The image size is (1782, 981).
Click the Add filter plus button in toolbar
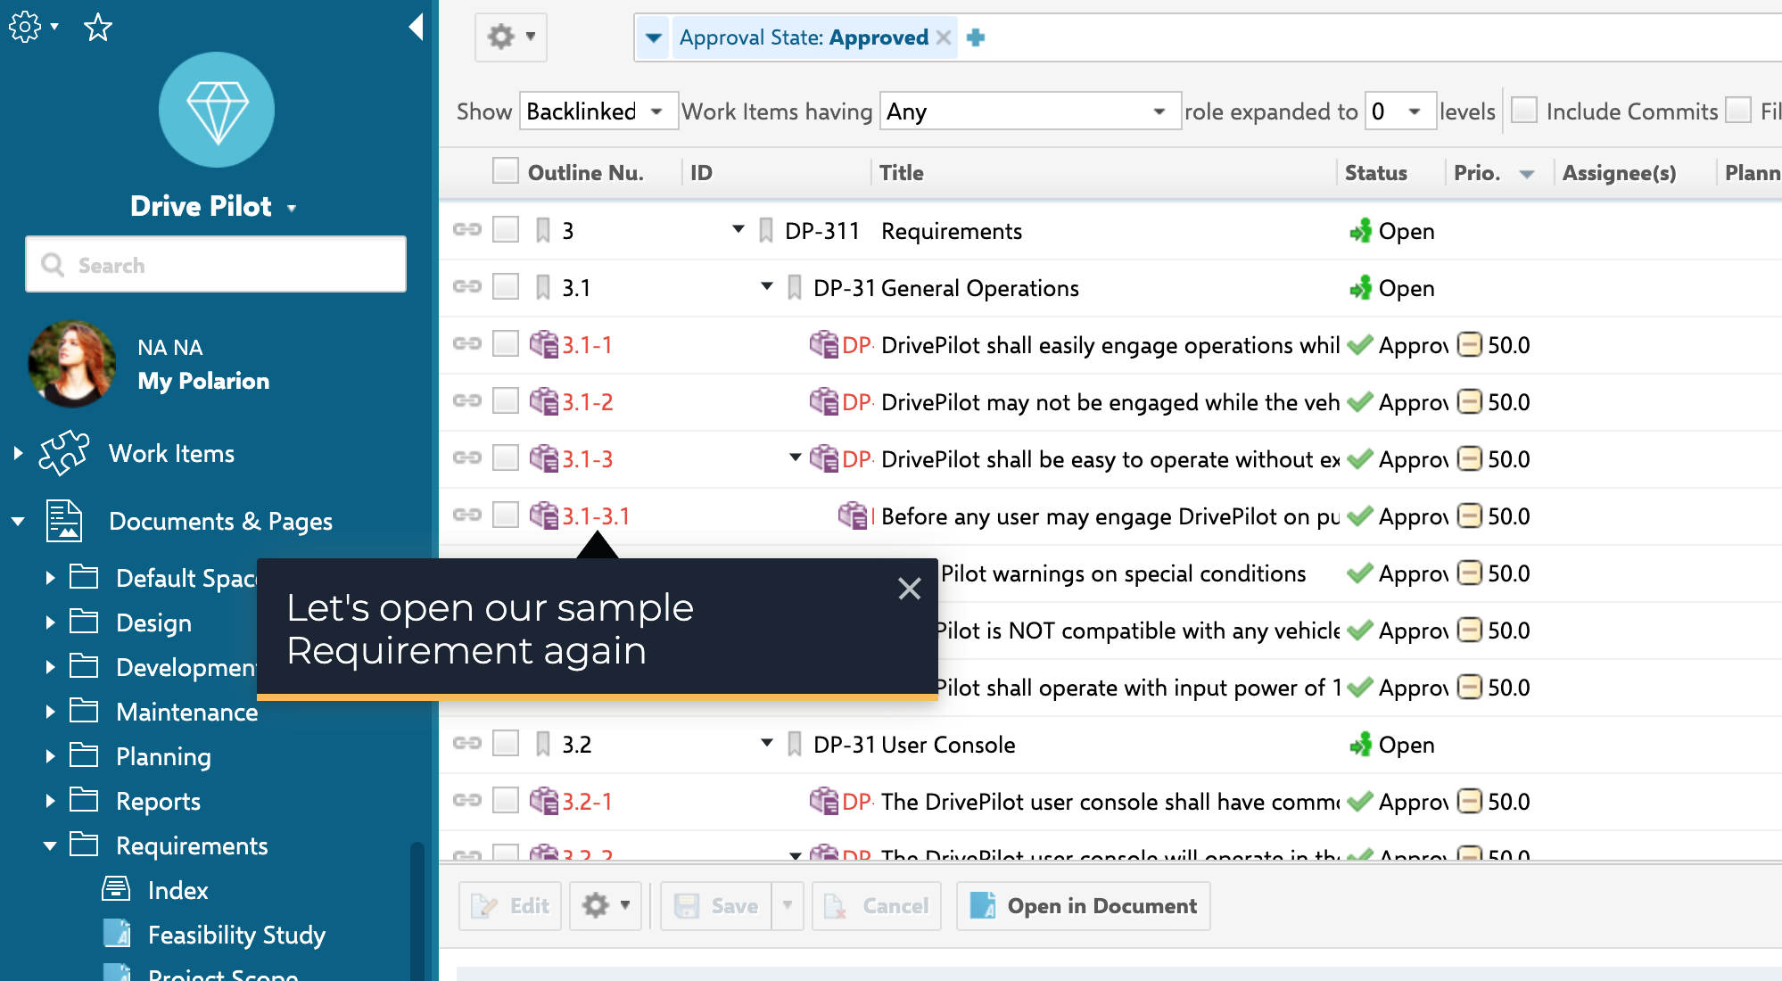click(975, 38)
